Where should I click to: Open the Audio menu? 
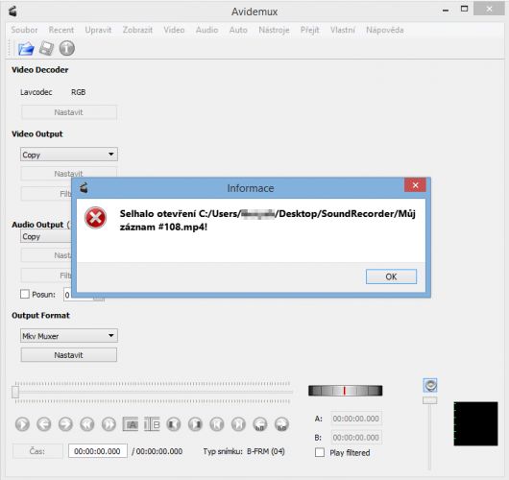click(x=206, y=30)
